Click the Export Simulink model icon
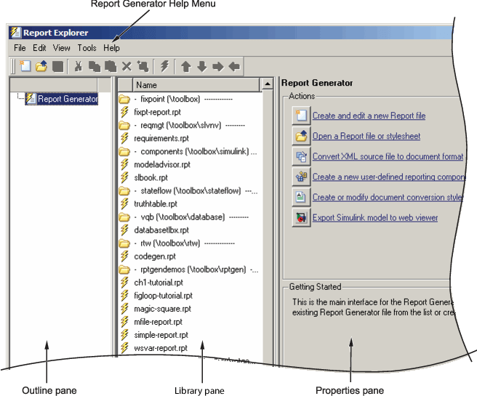Image resolution: width=477 pixels, height=396 pixels. [x=301, y=217]
